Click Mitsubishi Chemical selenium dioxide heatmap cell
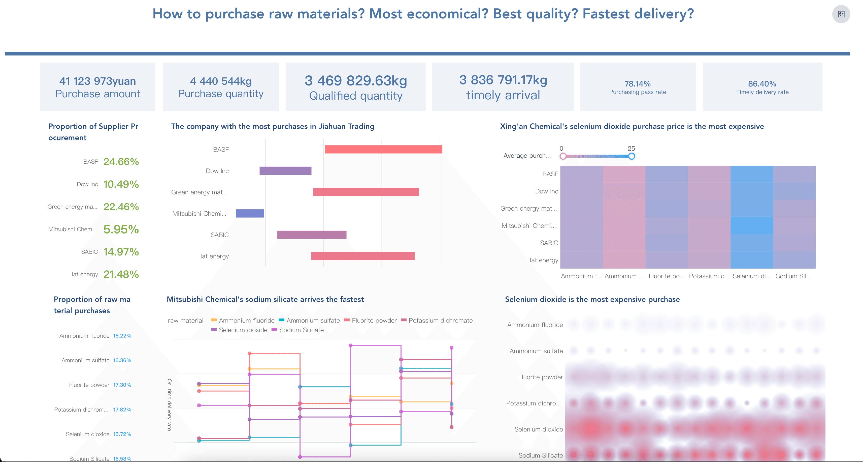This screenshot has height=462, width=863. (751, 225)
